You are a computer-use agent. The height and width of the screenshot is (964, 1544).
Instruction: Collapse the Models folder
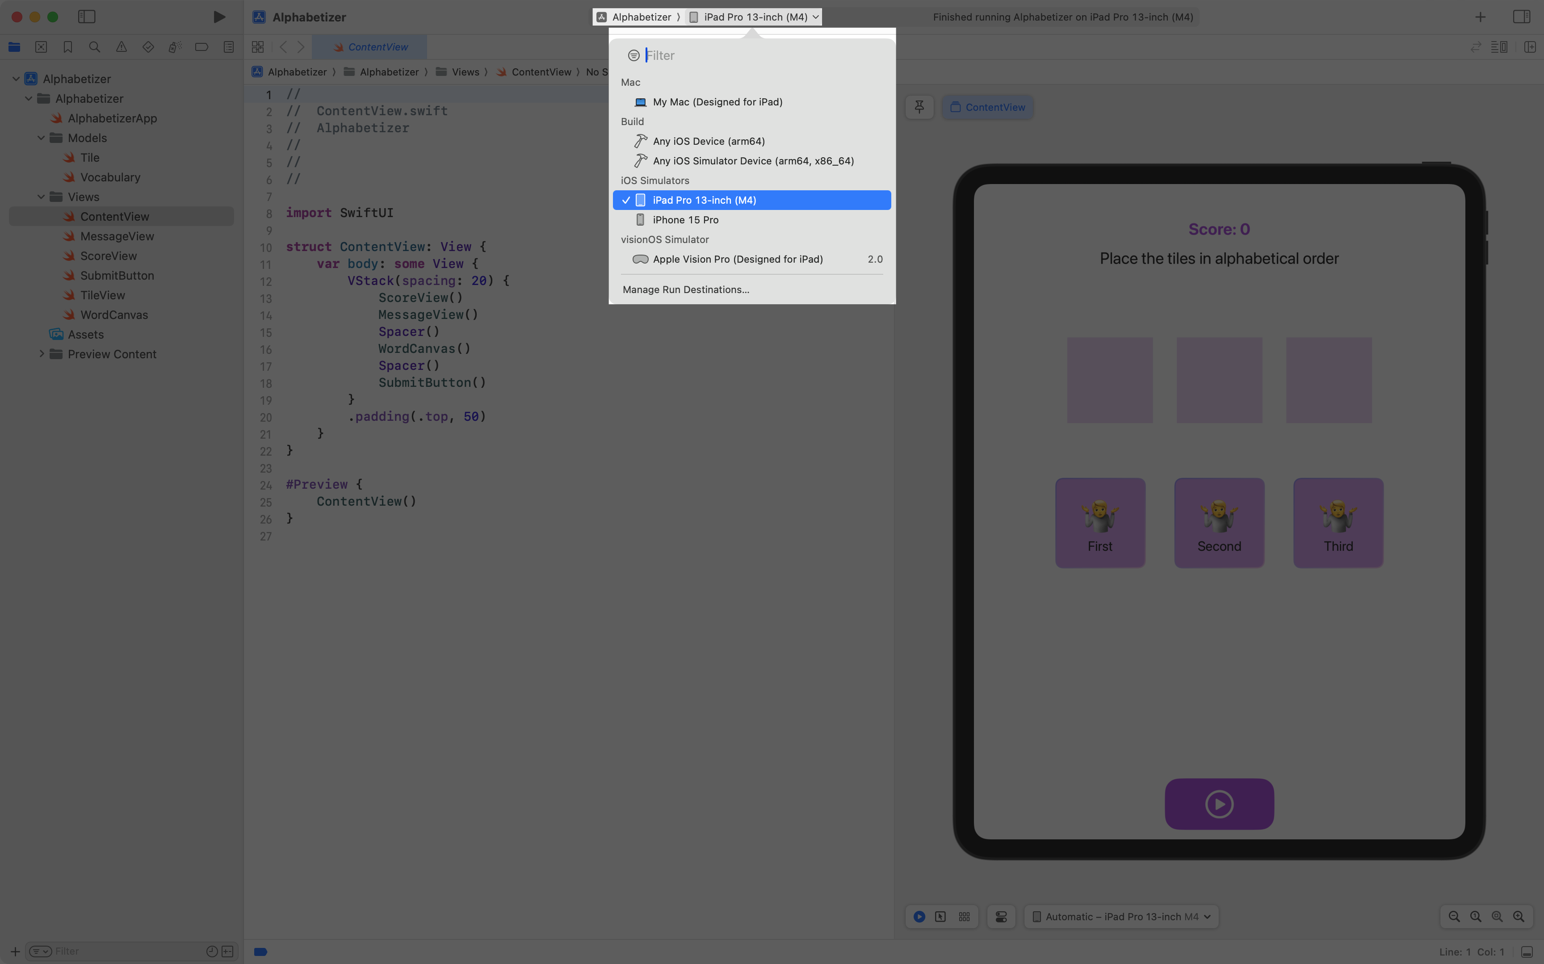point(42,138)
